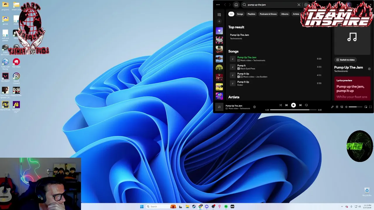Image resolution: width=374 pixels, height=210 pixels.
Task: Click the Switch to video button
Action: pos(345,60)
